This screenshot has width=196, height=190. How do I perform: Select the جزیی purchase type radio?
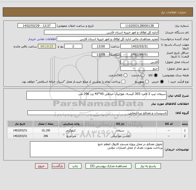click(x=162, y=82)
